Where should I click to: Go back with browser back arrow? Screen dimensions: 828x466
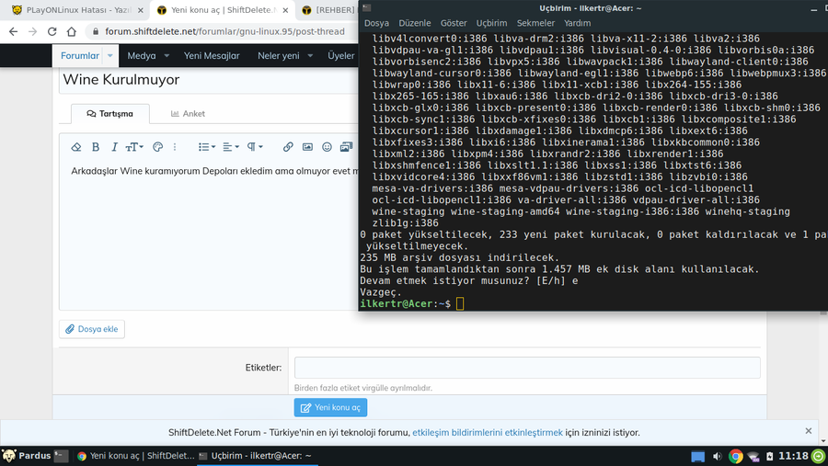13,31
